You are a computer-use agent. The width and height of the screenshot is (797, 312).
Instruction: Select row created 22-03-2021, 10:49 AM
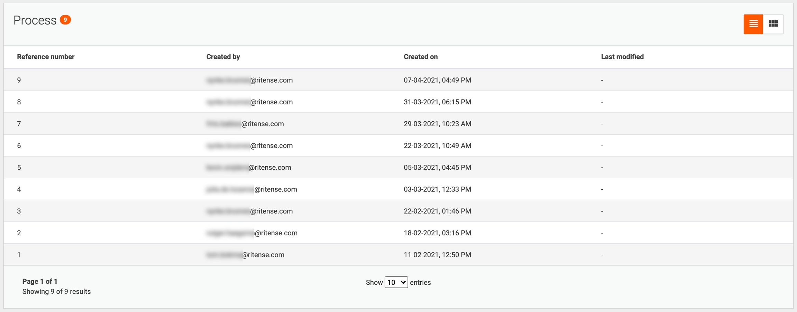[x=437, y=145]
